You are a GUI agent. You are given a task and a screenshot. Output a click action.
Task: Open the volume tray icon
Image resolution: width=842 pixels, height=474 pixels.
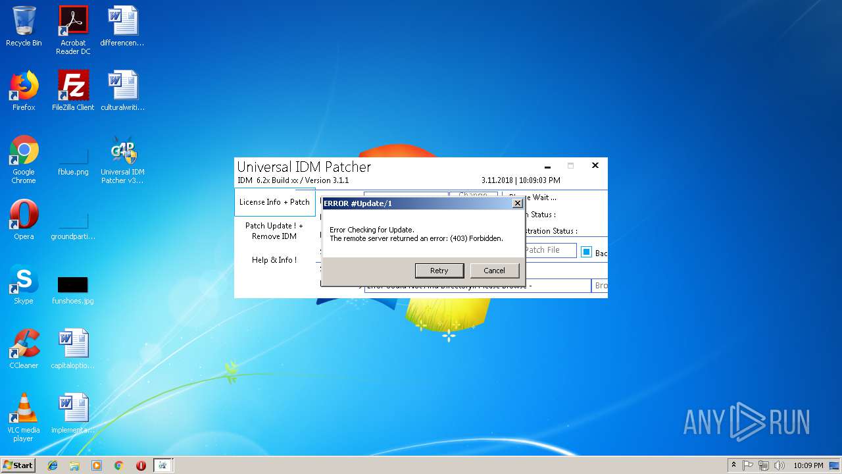coord(780,465)
